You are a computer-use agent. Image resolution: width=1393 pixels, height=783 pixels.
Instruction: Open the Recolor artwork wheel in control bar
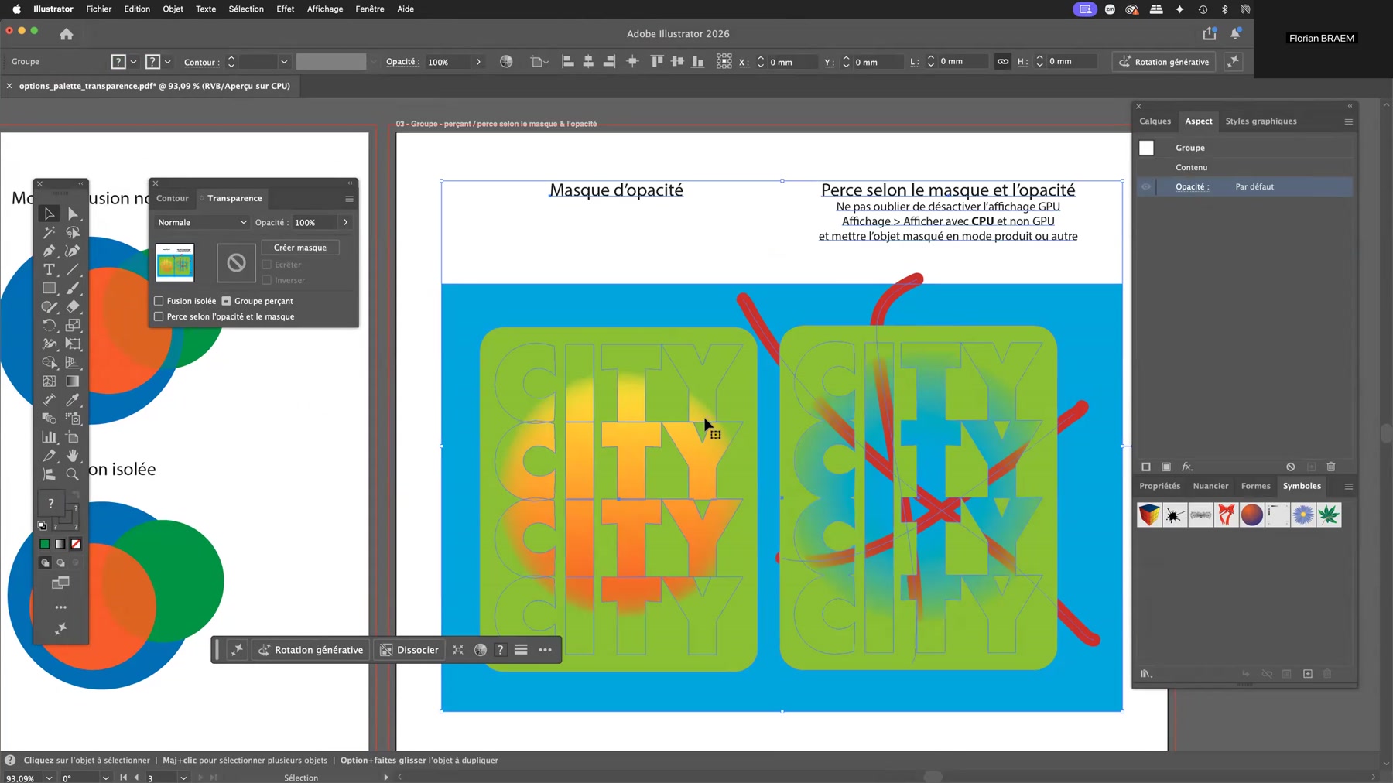[506, 62]
